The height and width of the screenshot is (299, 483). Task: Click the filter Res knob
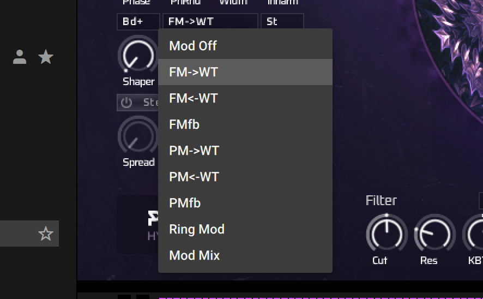pyautogui.click(x=434, y=234)
